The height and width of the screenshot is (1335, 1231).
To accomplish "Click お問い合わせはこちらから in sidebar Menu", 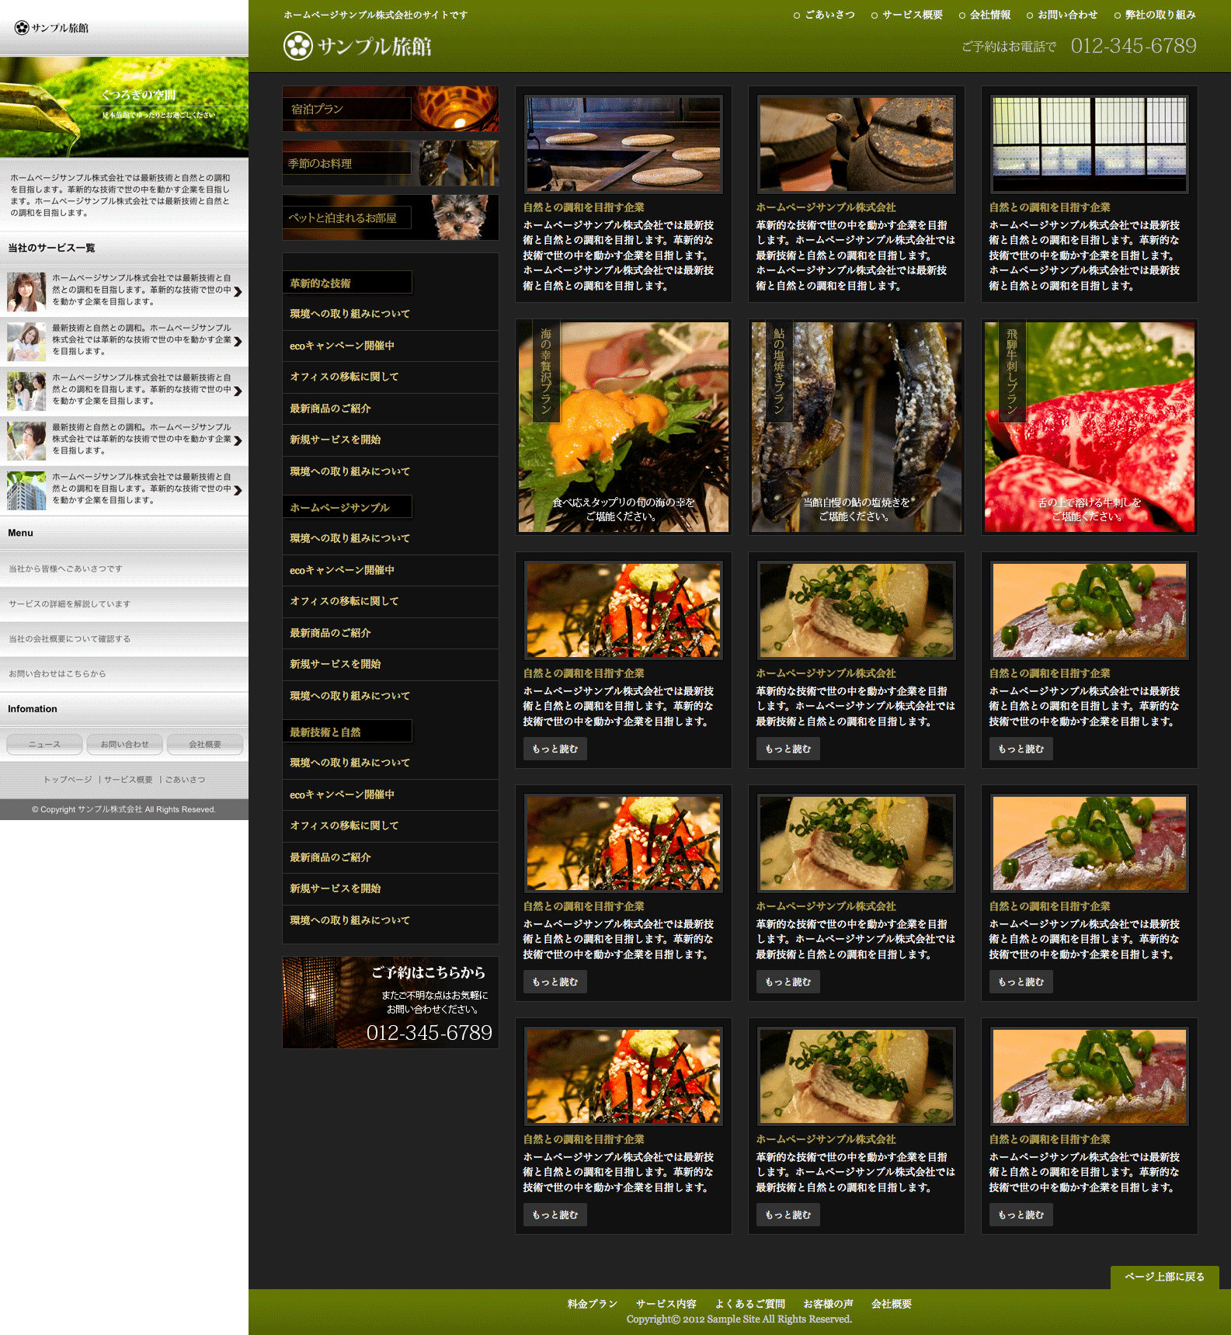I will 57,674.
